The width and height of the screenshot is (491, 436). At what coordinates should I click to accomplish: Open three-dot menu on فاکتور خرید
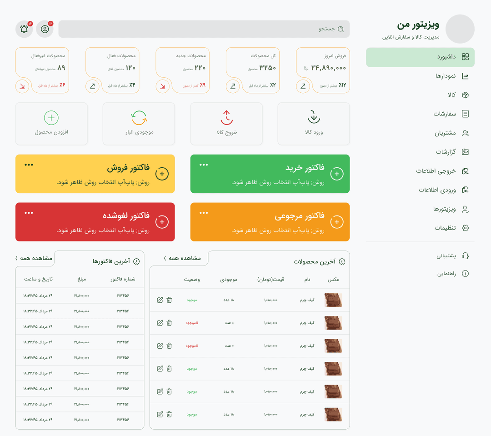(x=204, y=165)
